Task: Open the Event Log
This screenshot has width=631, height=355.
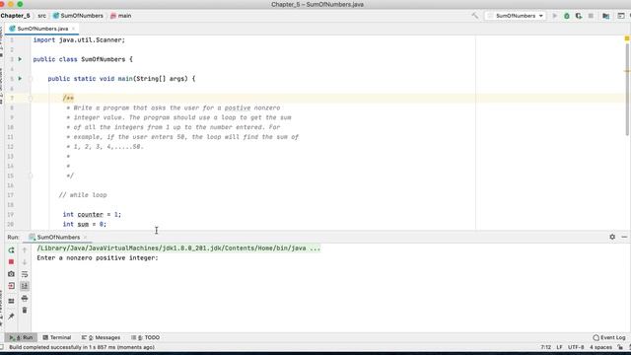Action: click(609, 337)
